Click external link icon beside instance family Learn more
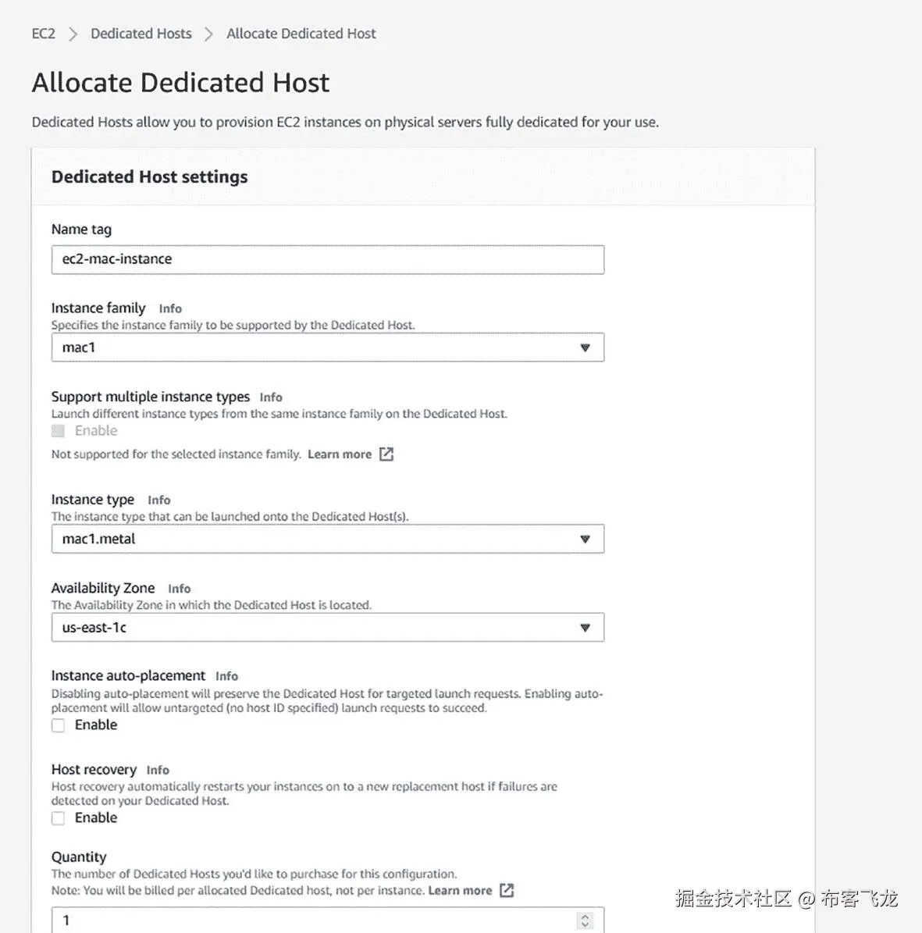The width and height of the screenshot is (922, 933). (x=386, y=454)
